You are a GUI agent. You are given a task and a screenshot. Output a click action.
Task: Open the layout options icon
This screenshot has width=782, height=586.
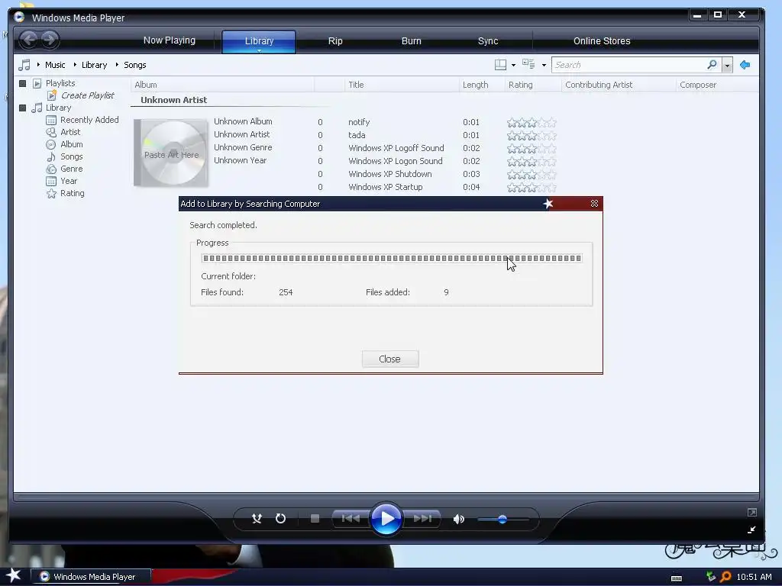pyautogui.click(x=500, y=65)
